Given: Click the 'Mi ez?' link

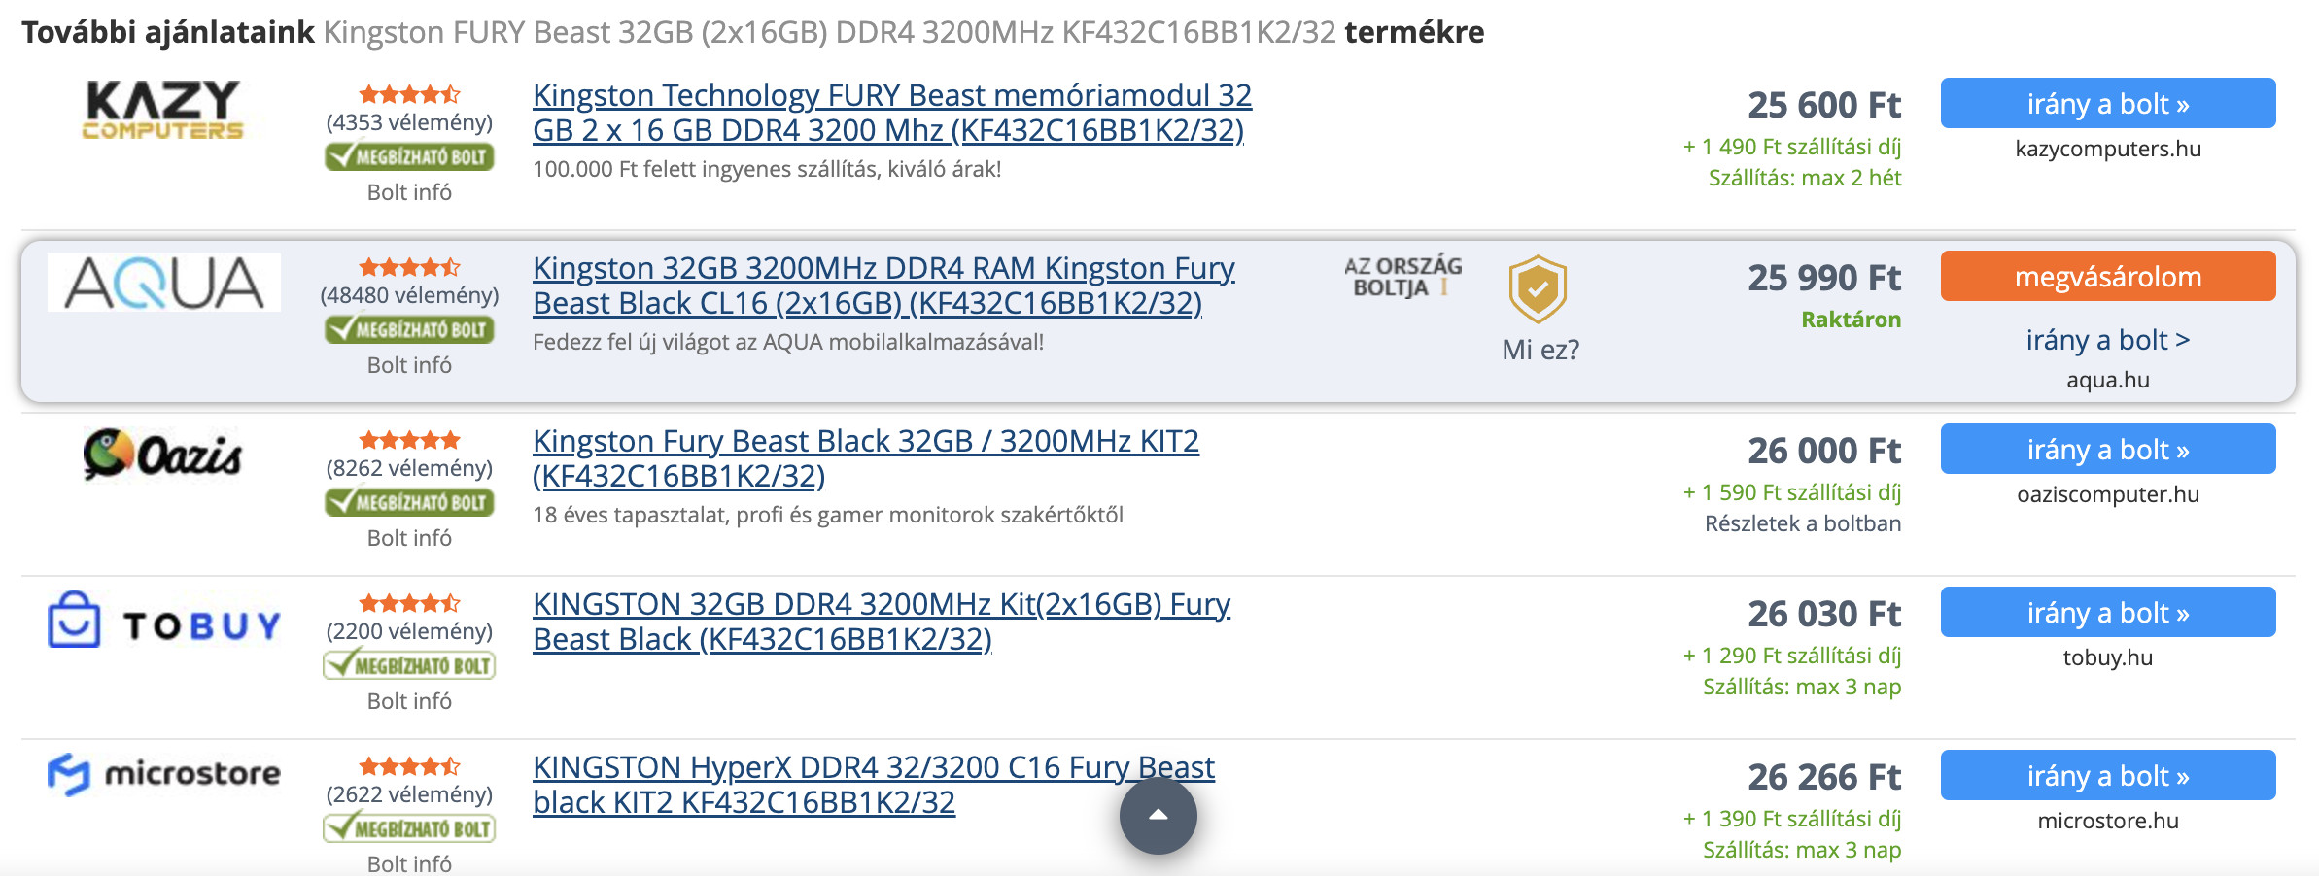Looking at the screenshot, I should point(1540,350).
